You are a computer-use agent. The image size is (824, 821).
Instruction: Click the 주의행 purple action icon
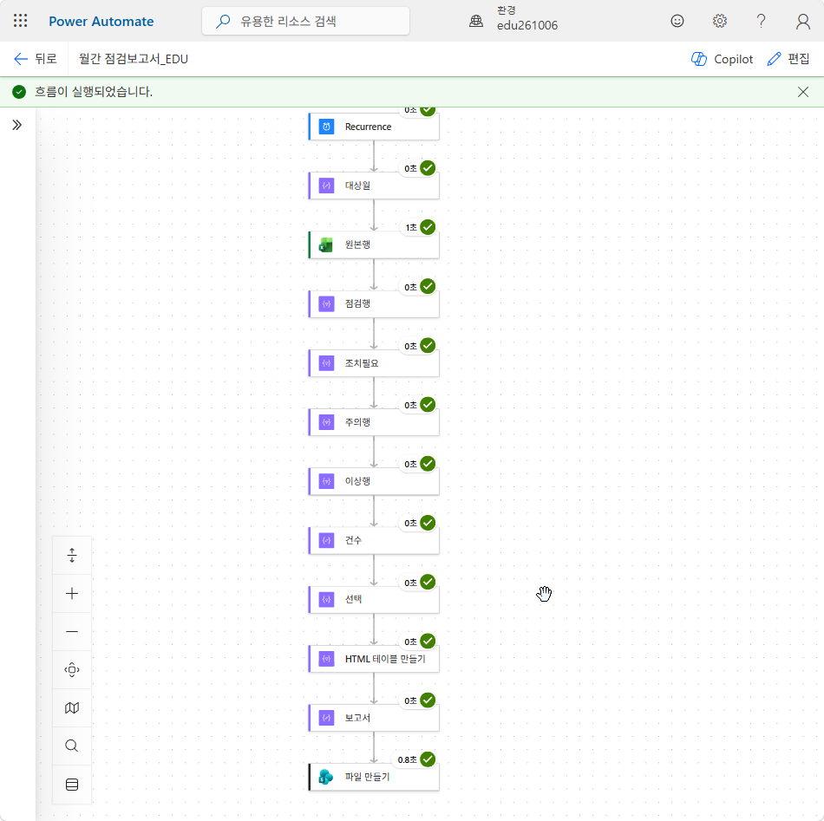click(x=326, y=422)
